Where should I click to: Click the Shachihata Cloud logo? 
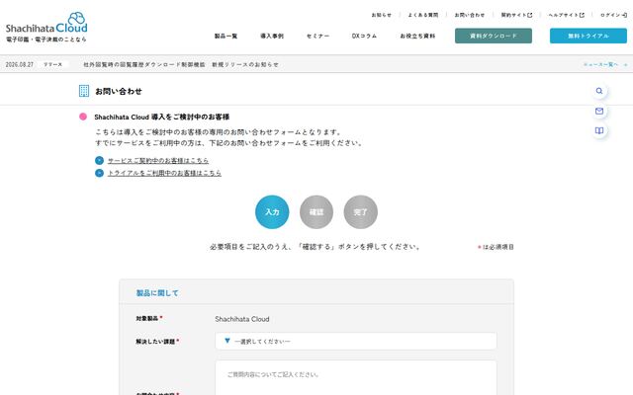(46, 27)
